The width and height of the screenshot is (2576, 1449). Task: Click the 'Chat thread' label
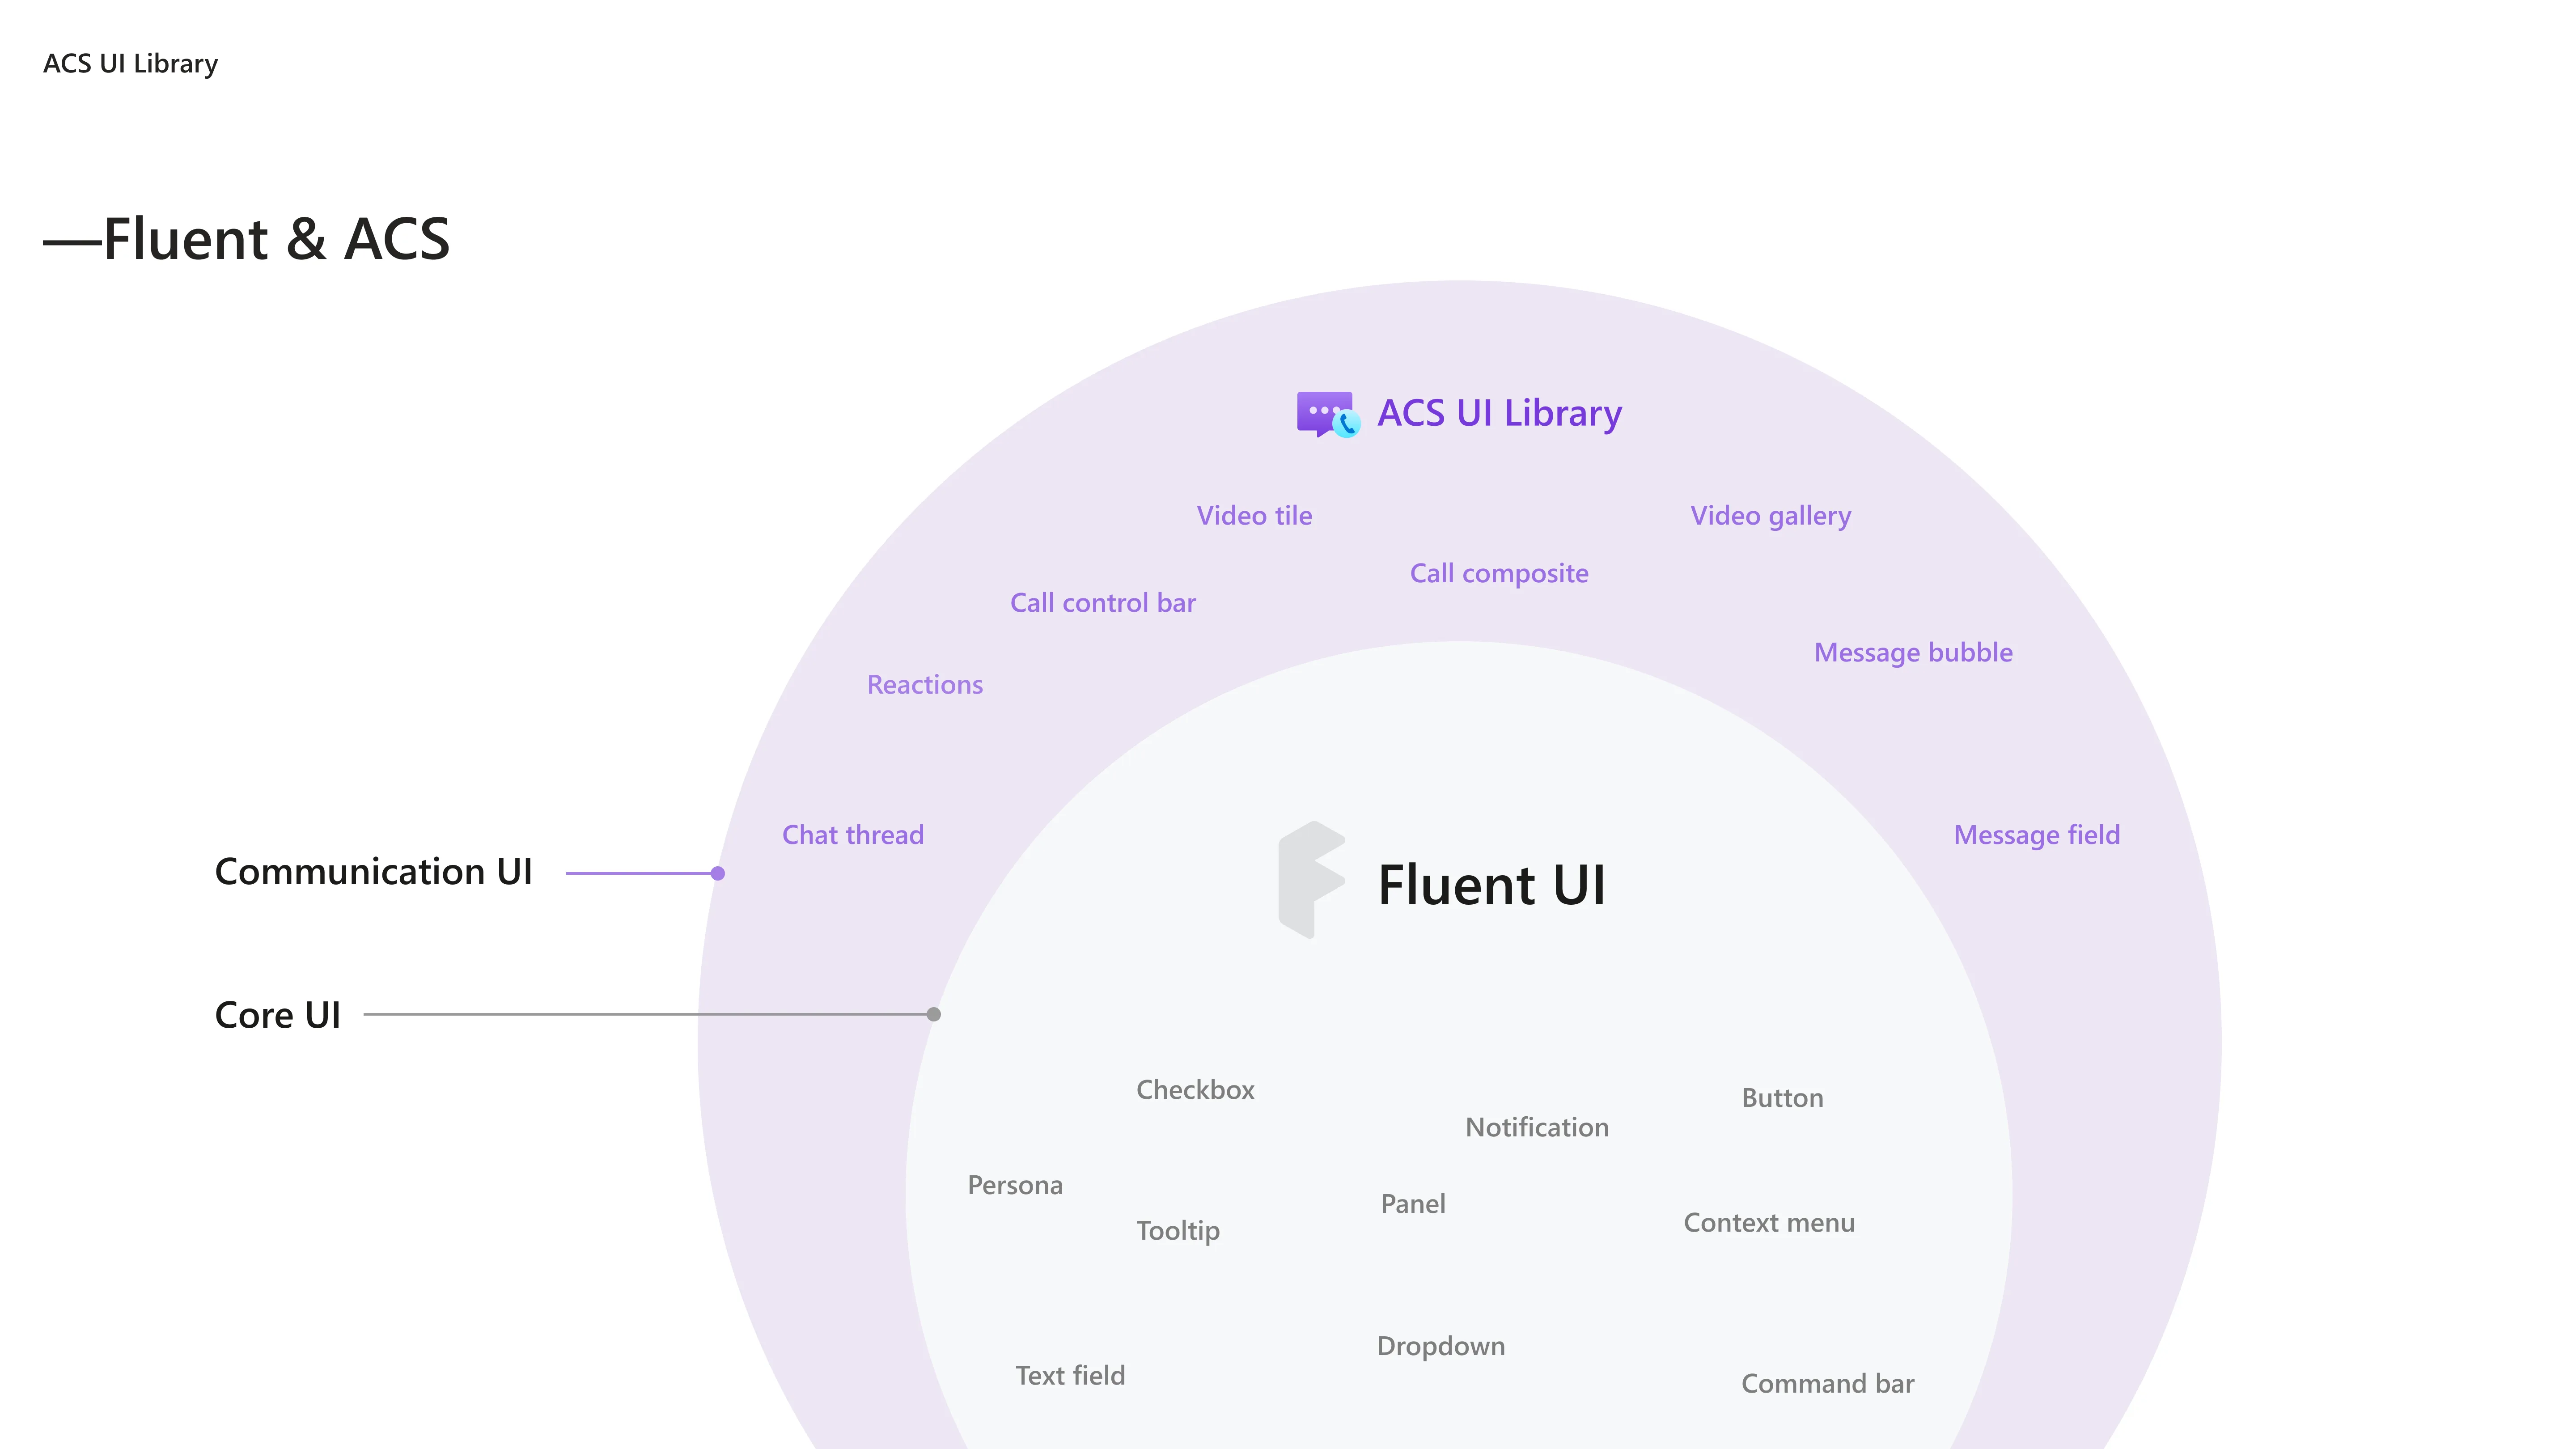(x=852, y=835)
